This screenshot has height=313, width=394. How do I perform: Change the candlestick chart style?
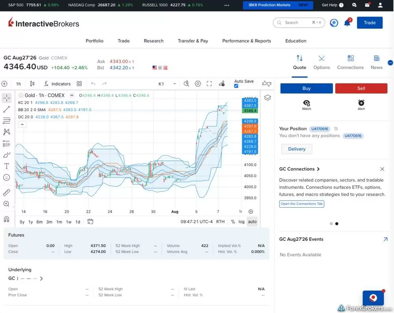click(x=32, y=84)
